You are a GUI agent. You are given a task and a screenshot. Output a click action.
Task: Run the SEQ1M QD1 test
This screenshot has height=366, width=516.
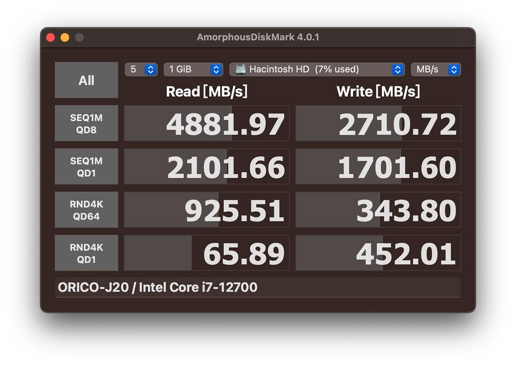tap(86, 167)
